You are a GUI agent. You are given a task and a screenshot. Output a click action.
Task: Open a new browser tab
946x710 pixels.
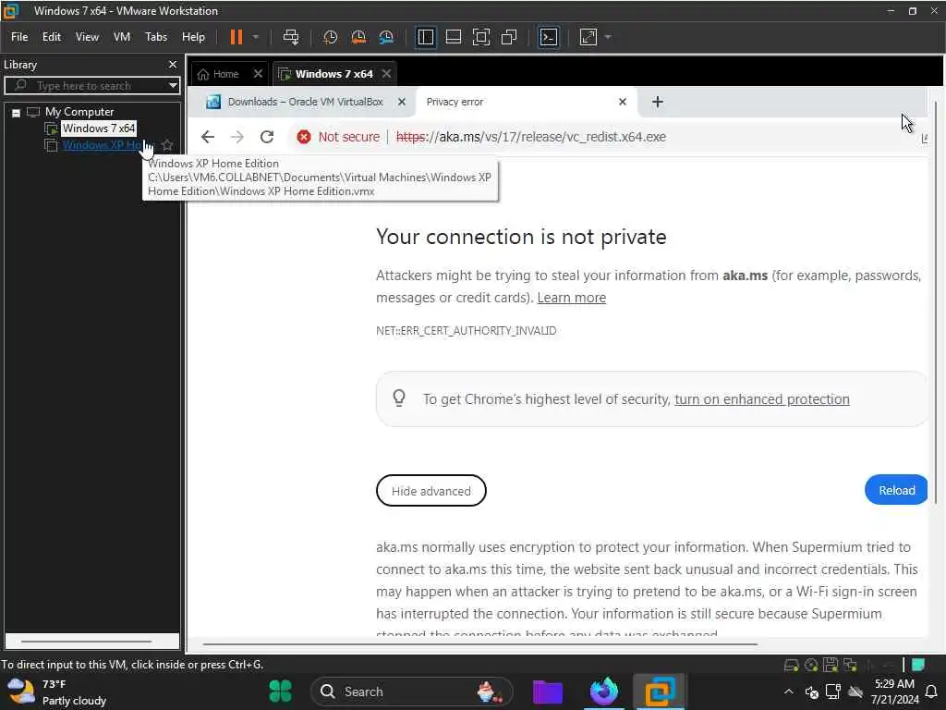pyautogui.click(x=658, y=102)
